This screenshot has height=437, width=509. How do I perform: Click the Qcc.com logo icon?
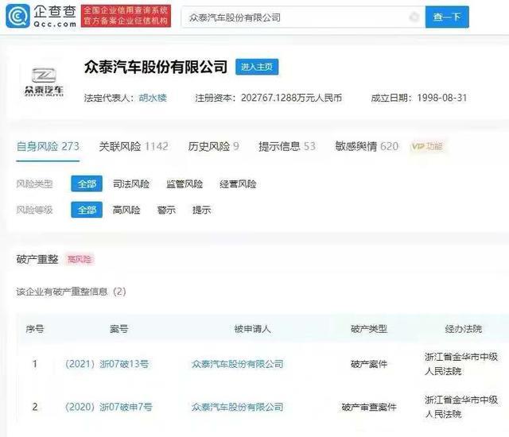17,16
